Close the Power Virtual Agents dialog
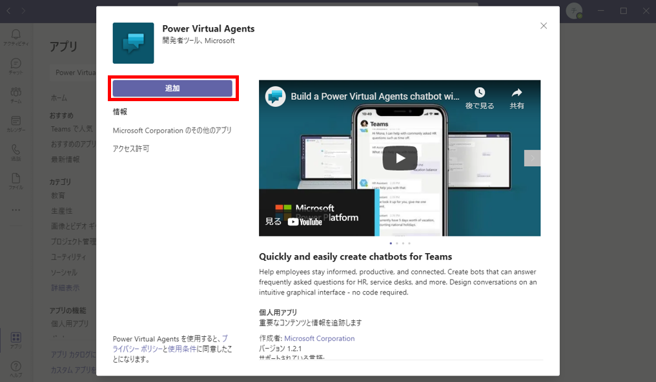This screenshot has width=656, height=382. pyautogui.click(x=544, y=26)
